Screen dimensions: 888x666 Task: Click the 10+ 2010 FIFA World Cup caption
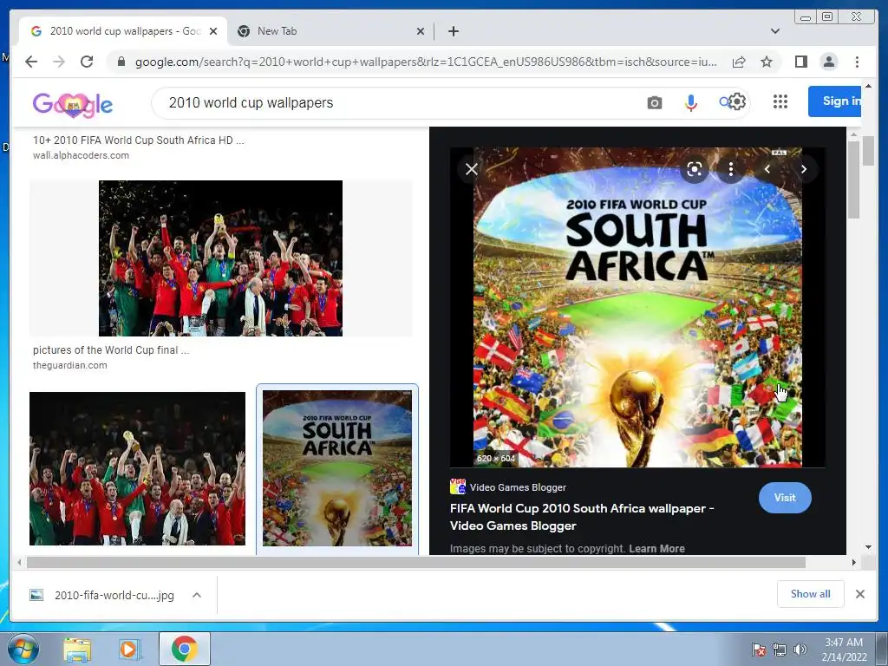point(138,140)
